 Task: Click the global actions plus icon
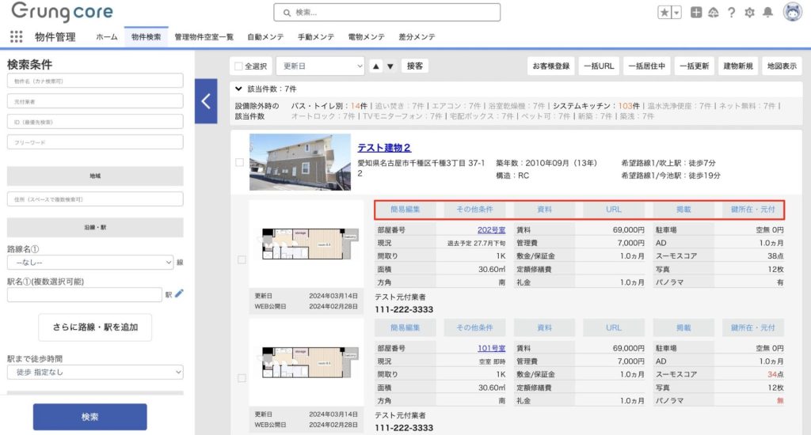coord(696,13)
